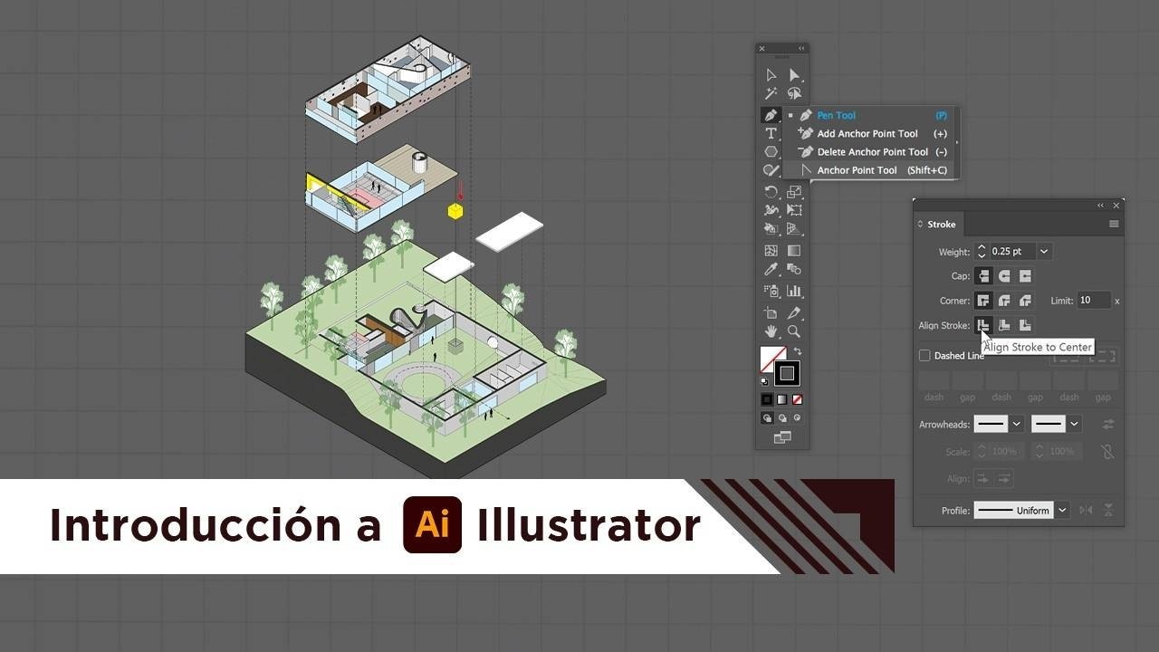Switch to Draw Normal mode
Image resolution: width=1159 pixels, height=652 pixels.
767,418
